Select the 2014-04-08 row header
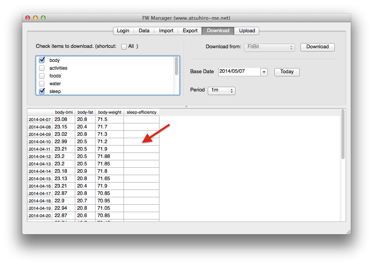Viewport: 373px width, 265px height. pyautogui.click(x=40, y=127)
